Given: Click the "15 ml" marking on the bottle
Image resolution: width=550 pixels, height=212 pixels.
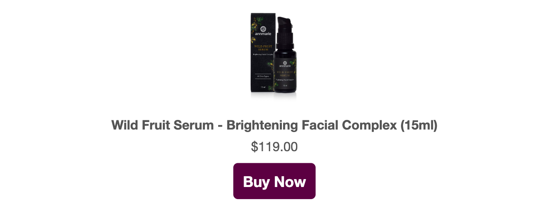Looking at the screenshot, I should click(285, 85).
